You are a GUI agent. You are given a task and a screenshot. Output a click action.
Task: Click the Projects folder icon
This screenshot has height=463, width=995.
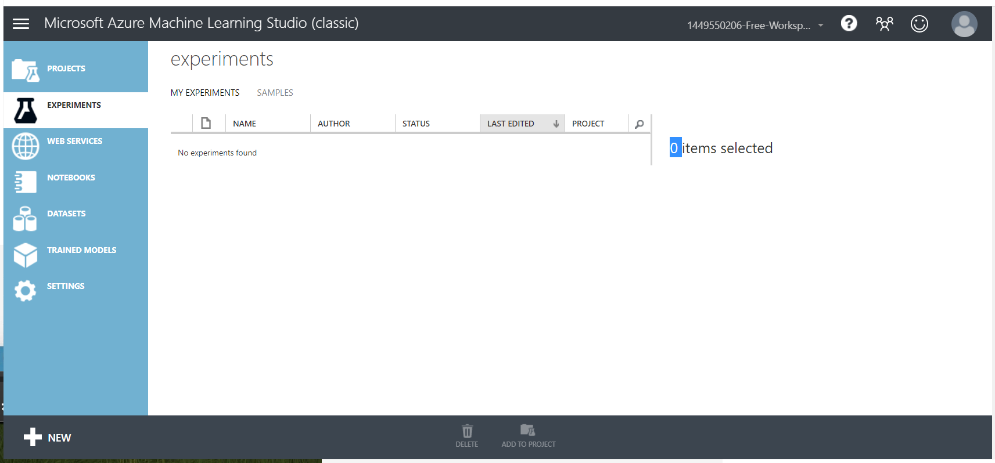pyautogui.click(x=26, y=70)
